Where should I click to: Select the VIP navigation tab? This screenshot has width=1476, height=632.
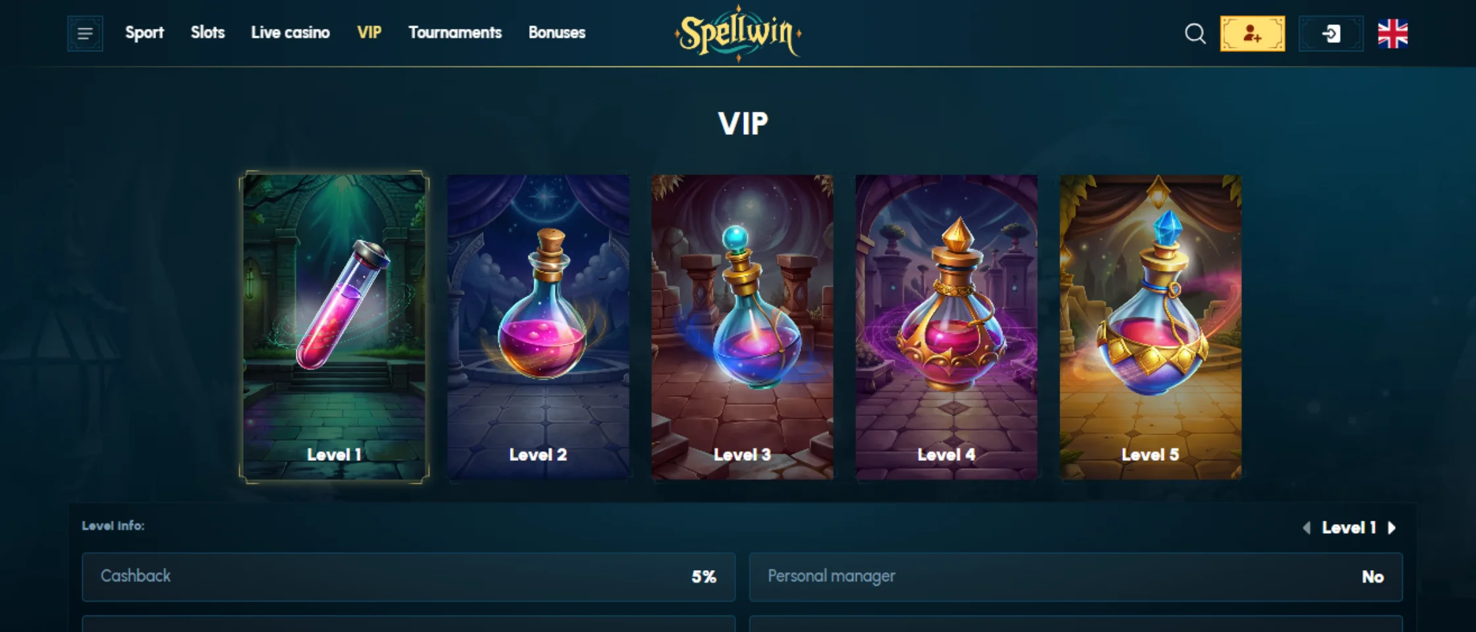[x=369, y=32]
